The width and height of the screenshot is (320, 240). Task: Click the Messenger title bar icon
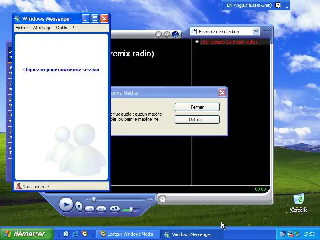(x=17, y=18)
